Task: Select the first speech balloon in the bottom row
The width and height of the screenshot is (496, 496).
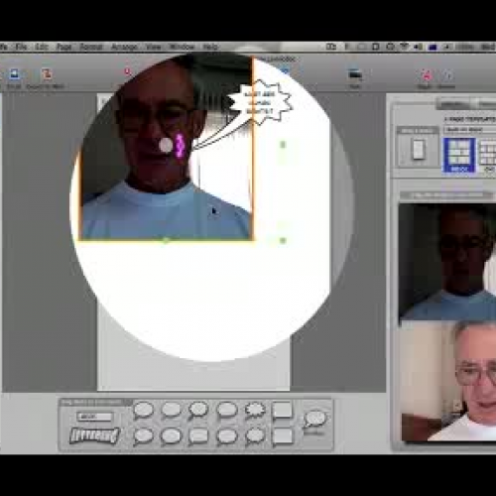Action: pos(143,436)
